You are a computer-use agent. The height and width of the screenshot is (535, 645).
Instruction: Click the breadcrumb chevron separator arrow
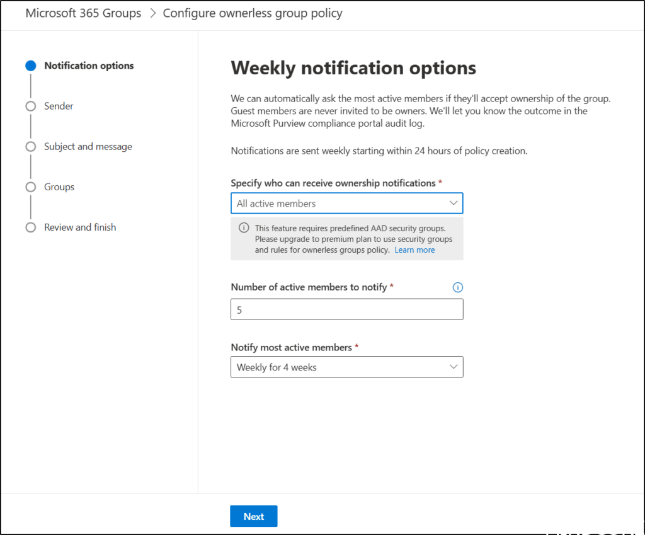point(152,13)
